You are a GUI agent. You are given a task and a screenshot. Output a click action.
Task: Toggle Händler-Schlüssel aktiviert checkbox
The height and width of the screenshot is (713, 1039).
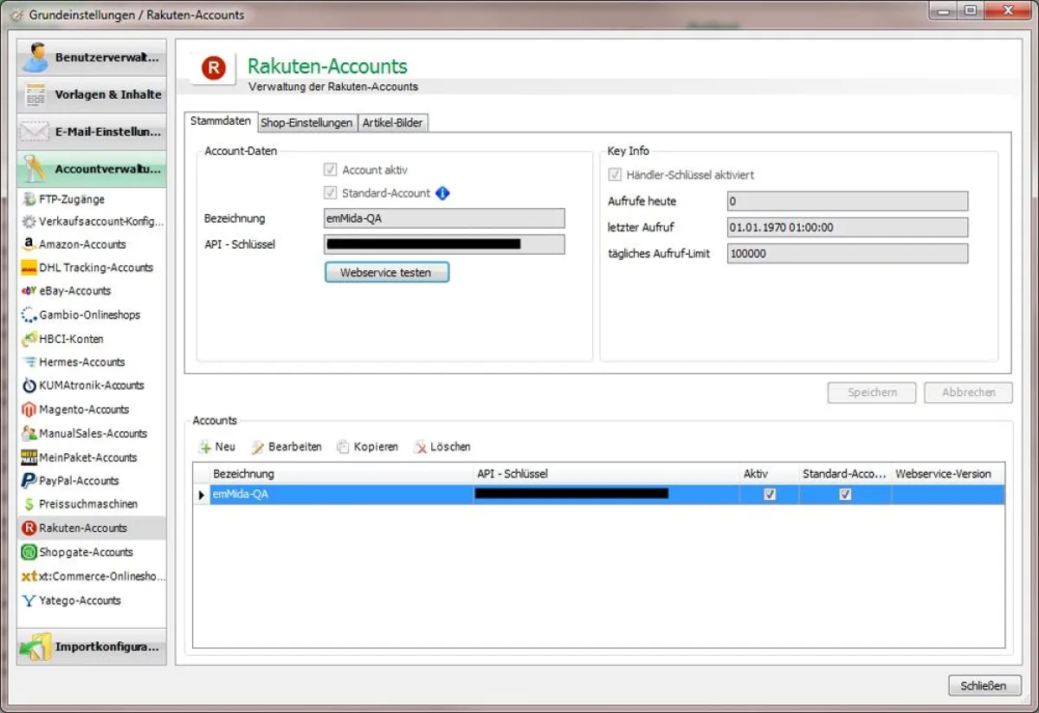click(615, 175)
